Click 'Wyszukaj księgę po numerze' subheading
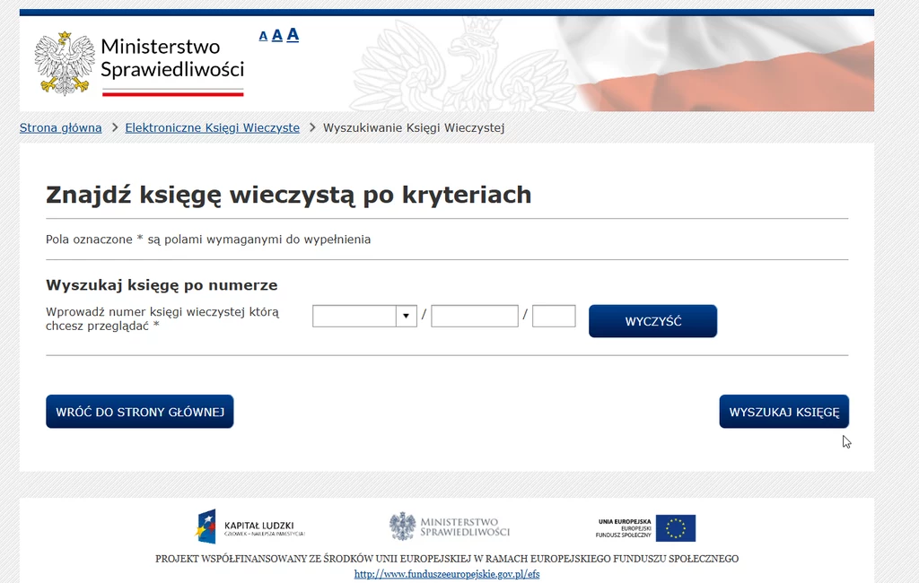Image resolution: width=919 pixels, height=583 pixels. click(x=162, y=285)
